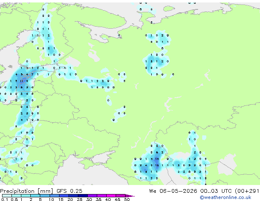Select the 30–35 mm purple legend swatch
The height and width of the screenshot is (201, 260).
(92, 196)
